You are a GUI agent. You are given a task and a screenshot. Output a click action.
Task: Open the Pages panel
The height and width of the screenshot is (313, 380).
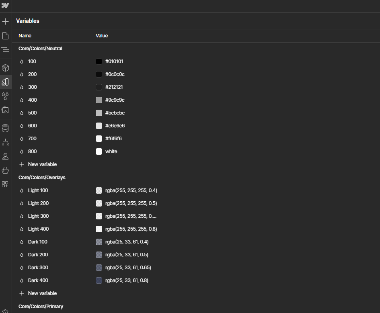[x=6, y=36]
